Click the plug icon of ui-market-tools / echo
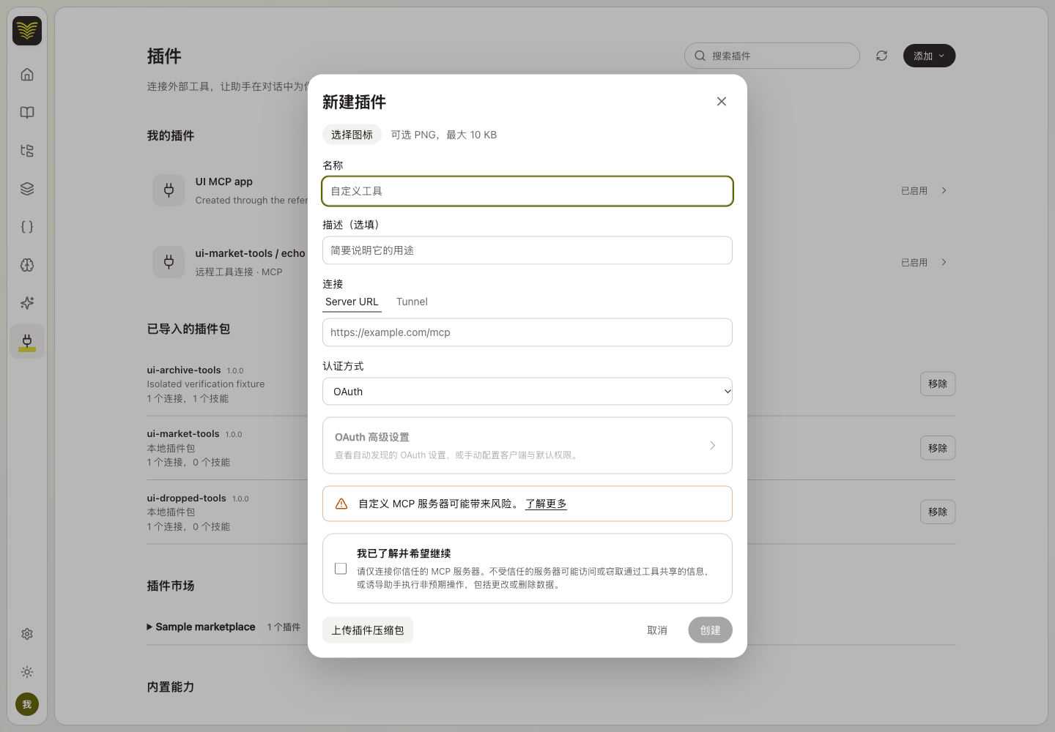Image resolution: width=1055 pixels, height=732 pixels. click(169, 262)
